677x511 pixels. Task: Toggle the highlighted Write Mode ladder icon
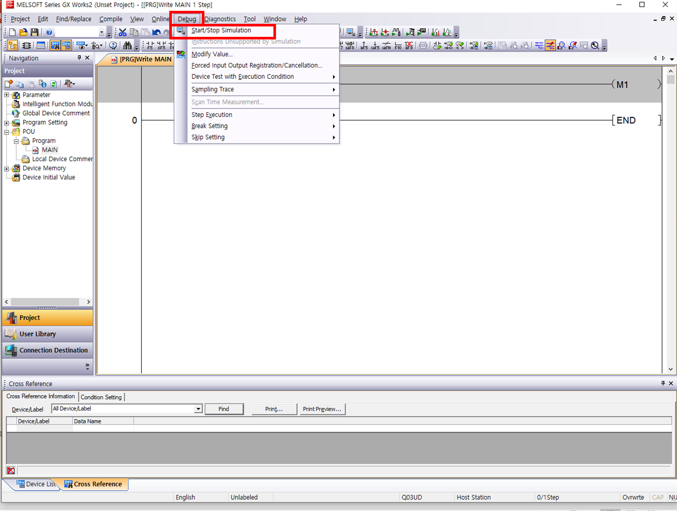550,46
